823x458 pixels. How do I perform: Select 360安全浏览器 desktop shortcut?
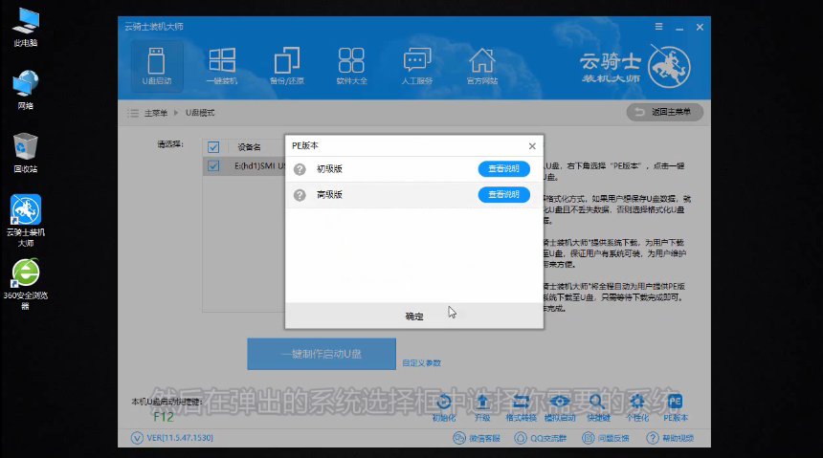(26, 284)
